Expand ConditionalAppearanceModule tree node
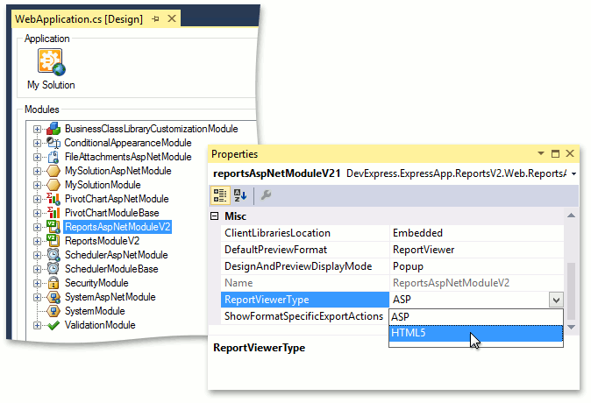591x403 pixels. (37, 143)
